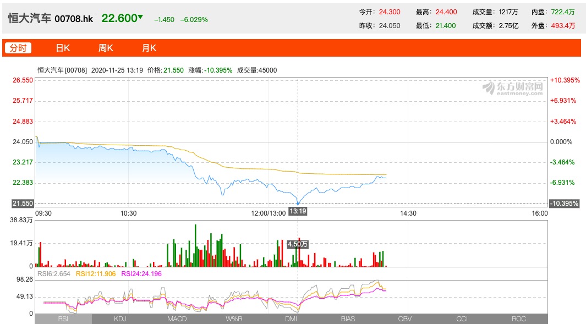Click the 38.83万 volume axis label
Image resolution: width=586 pixels, height=324 pixels.
21,220
